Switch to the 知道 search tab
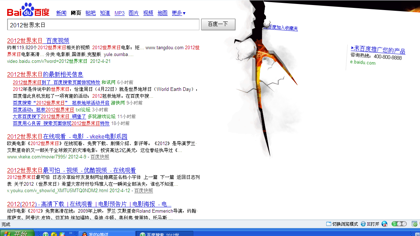 pyautogui.click(x=105, y=13)
